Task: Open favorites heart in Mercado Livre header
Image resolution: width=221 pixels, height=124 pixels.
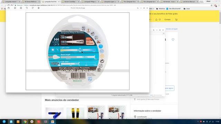Action: point(160,20)
